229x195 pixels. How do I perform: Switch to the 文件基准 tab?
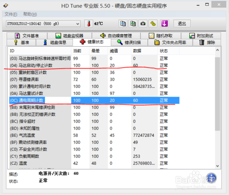pos(27,36)
